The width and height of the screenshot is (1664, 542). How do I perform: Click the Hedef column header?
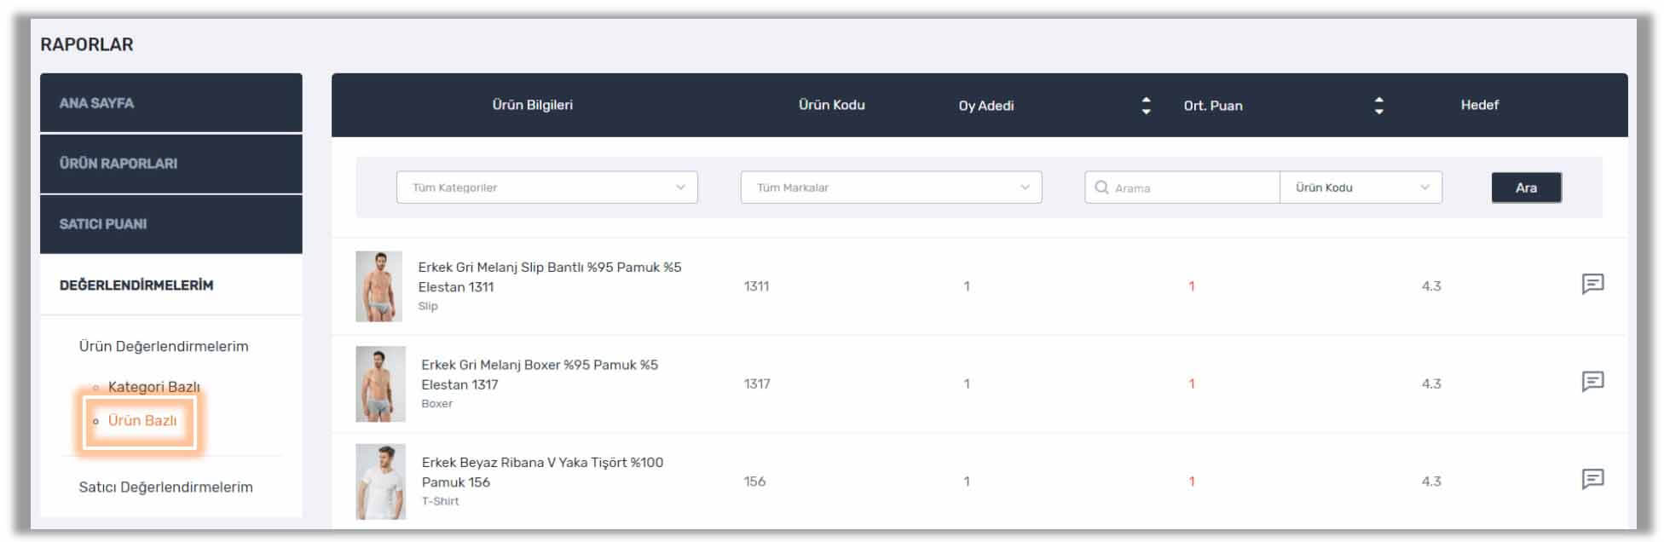pos(1480,105)
